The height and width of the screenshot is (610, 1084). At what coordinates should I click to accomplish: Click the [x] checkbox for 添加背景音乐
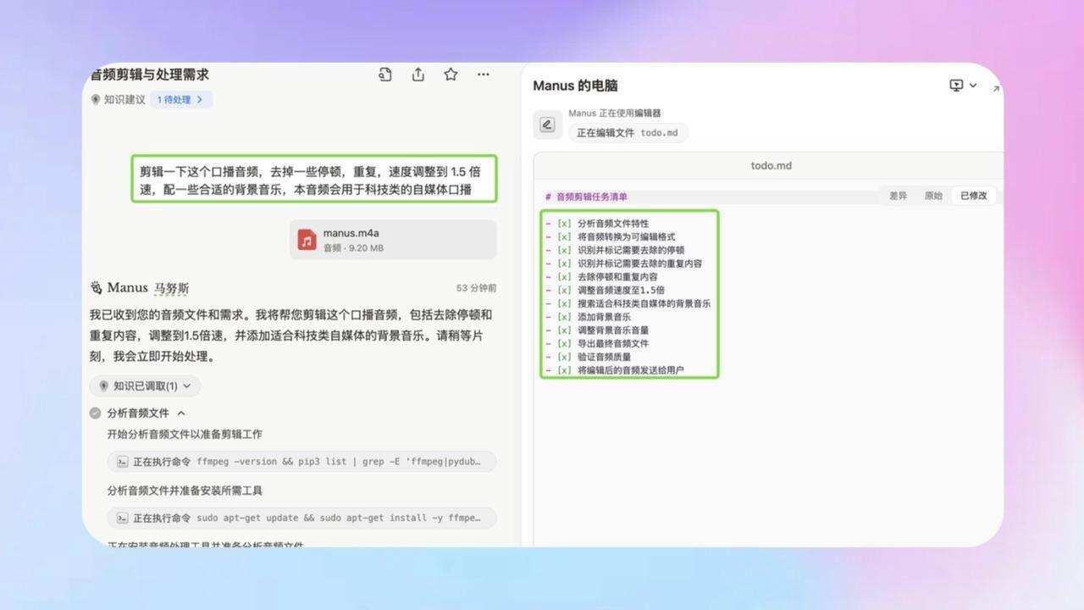[x=564, y=317]
